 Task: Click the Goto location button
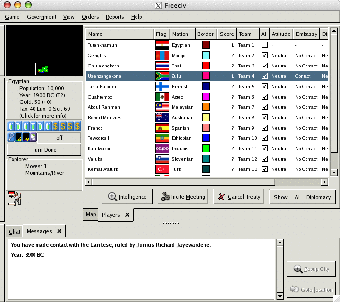click(x=311, y=290)
